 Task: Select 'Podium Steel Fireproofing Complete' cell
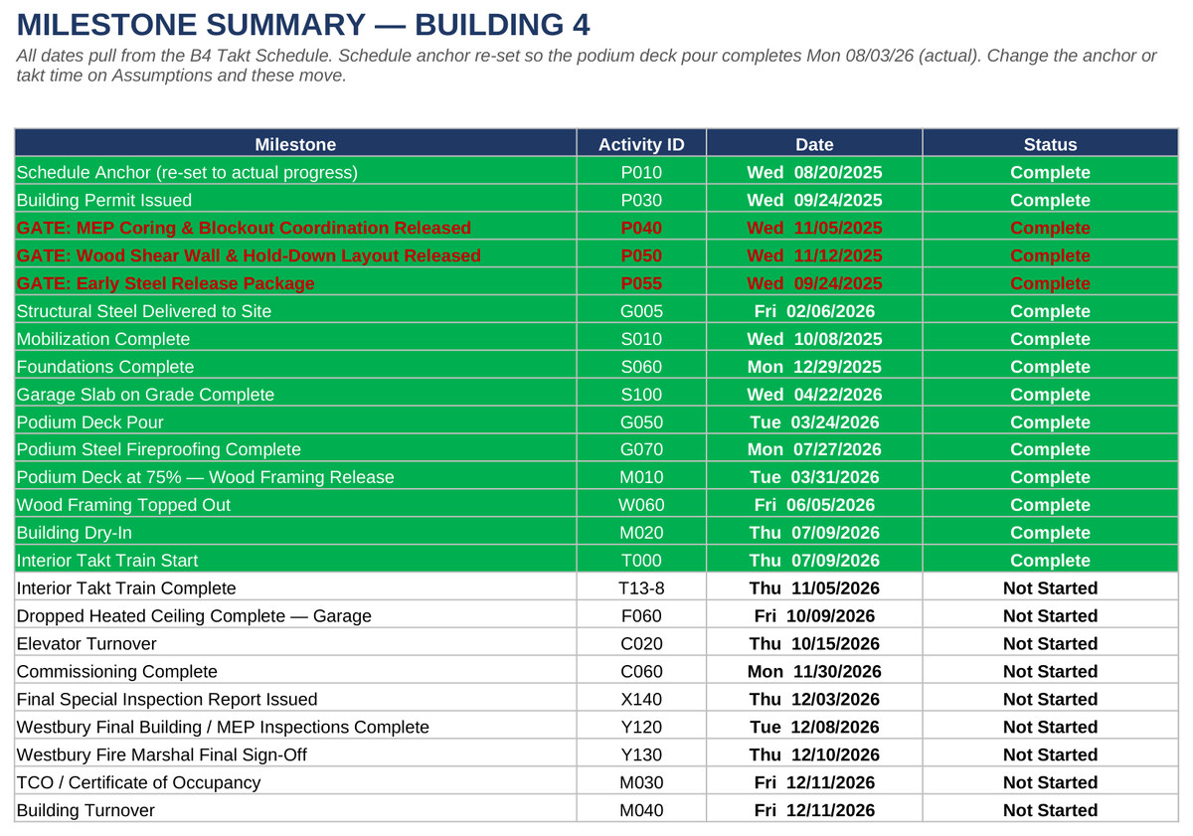pyautogui.click(x=295, y=449)
